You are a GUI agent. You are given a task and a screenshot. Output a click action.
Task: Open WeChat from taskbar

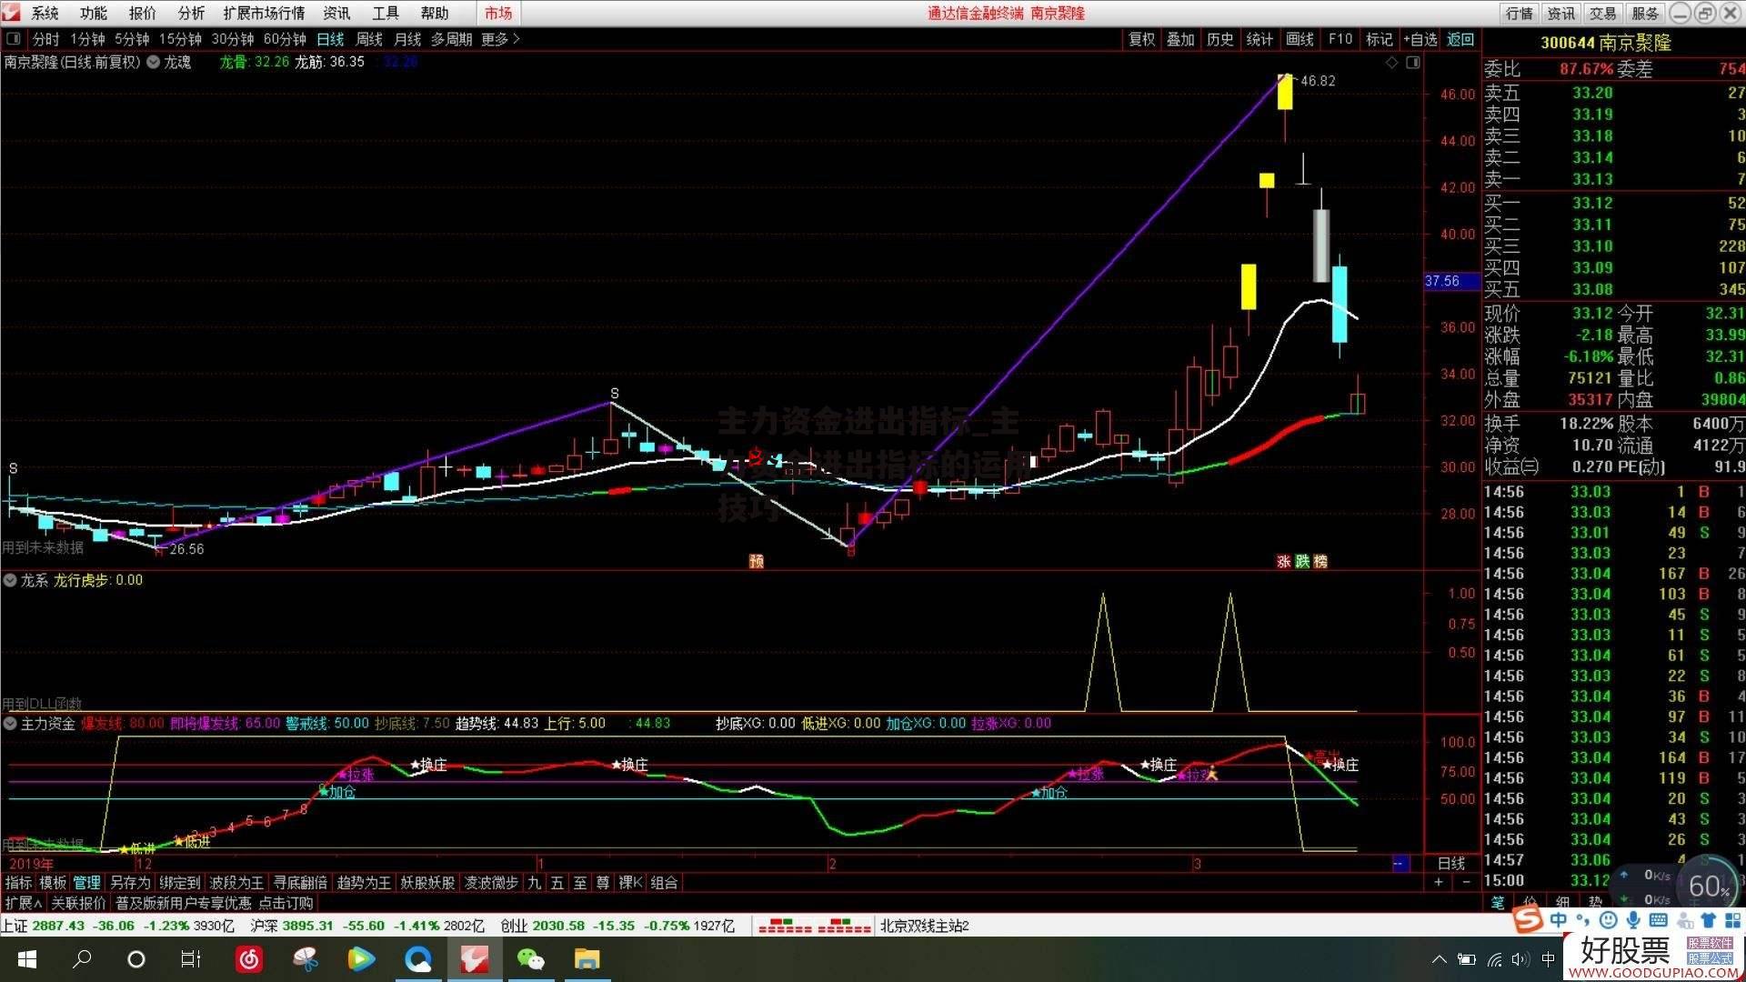[530, 959]
